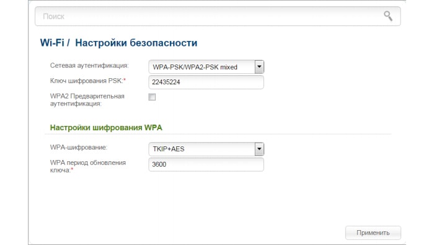Click the Ключ шифрования PSK field
The width and height of the screenshot is (434, 245).
pyautogui.click(x=206, y=82)
